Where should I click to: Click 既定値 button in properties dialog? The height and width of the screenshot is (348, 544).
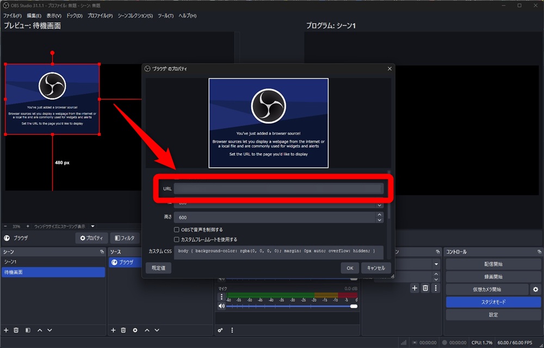[158, 268]
